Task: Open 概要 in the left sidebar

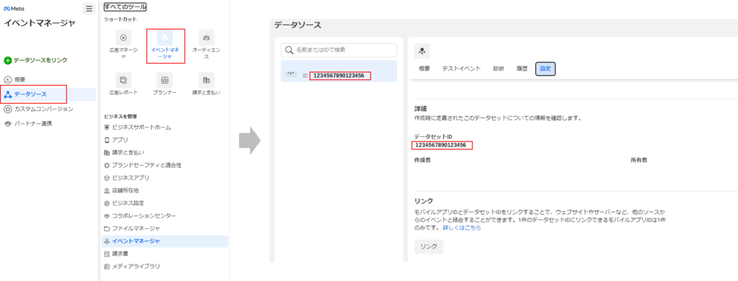Action: pos(19,79)
